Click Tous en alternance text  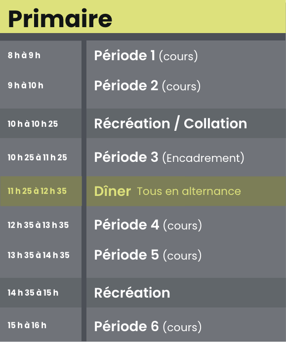[189, 191]
